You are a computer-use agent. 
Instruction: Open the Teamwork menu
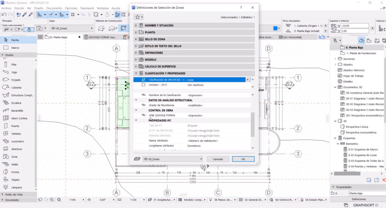click(87, 8)
